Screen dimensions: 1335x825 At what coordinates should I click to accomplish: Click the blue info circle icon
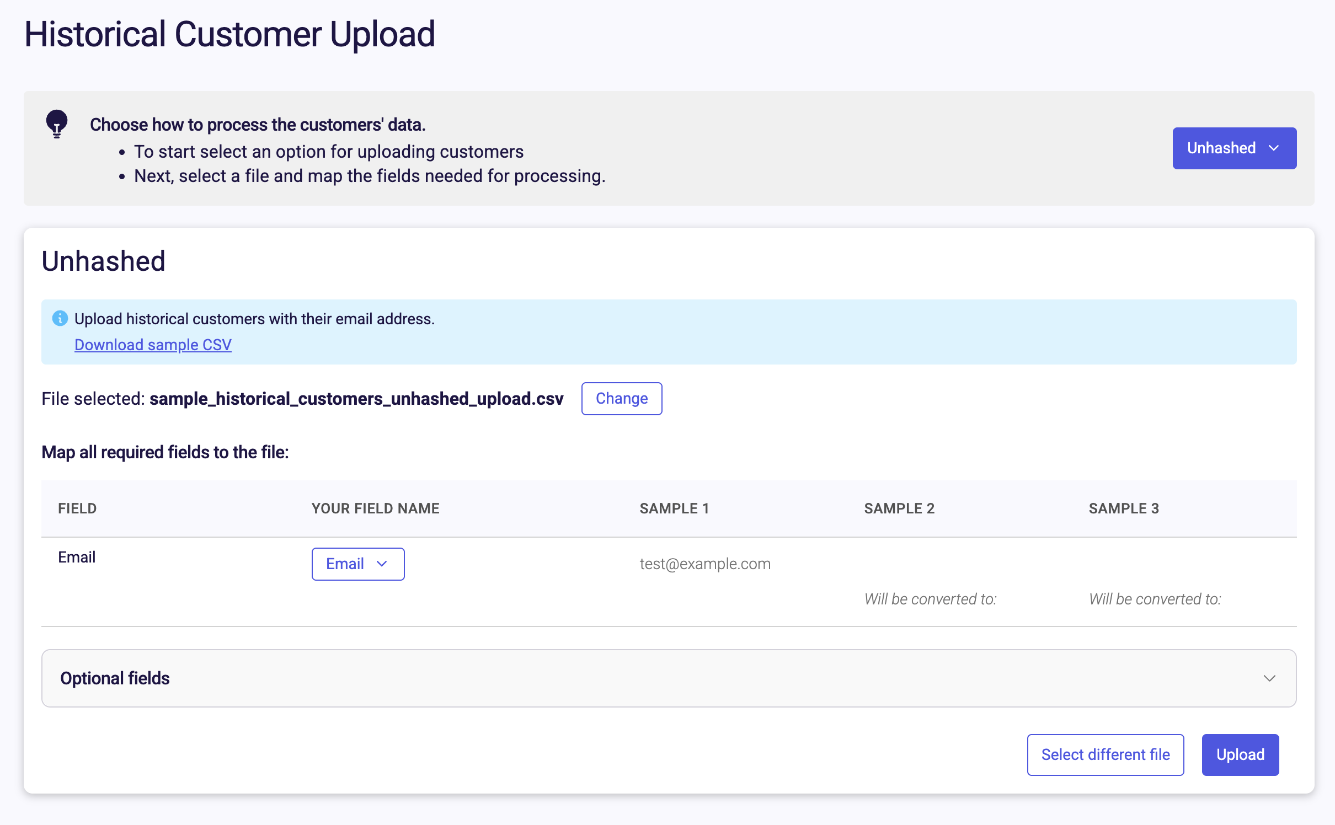coord(60,318)
